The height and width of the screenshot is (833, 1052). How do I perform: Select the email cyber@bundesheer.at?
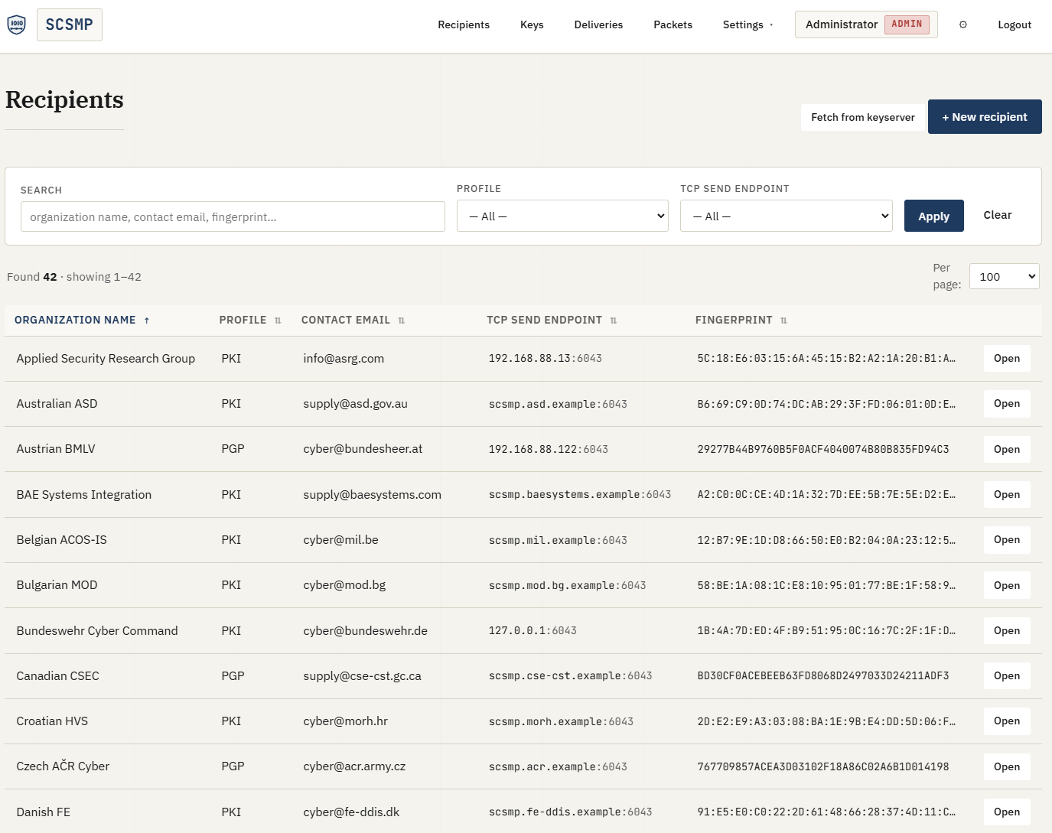point(363,448)
